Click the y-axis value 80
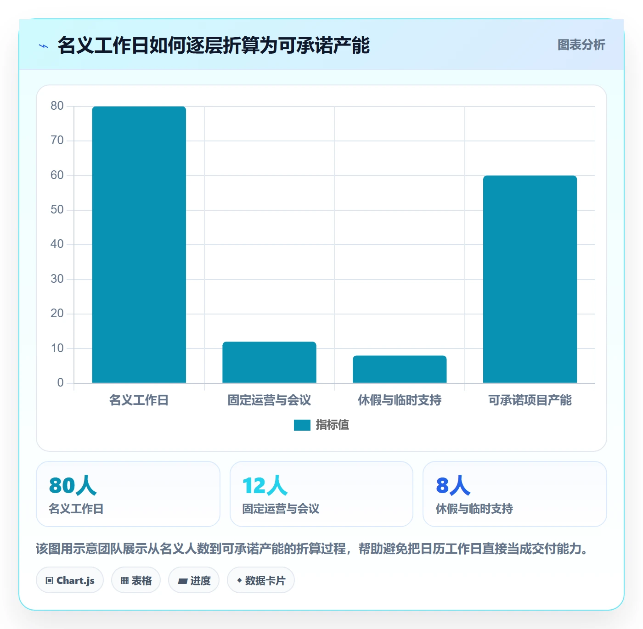This screenshot has width=643, height=629. pyautogui.click(x=57, y=106)
